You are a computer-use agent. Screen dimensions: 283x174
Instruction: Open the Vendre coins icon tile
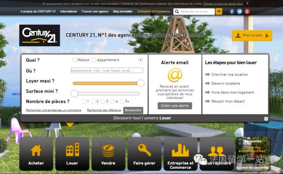pyautogui.click(x=108, y=154)
